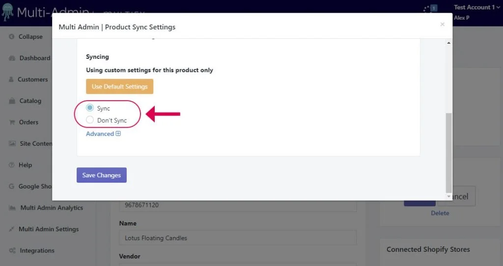Click the Delete link
The image size is (503, 266).
pos(440,213)
